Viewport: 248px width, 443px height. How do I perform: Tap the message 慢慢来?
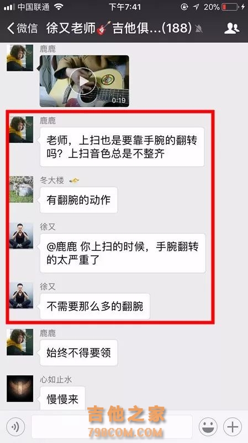[62, 399]
